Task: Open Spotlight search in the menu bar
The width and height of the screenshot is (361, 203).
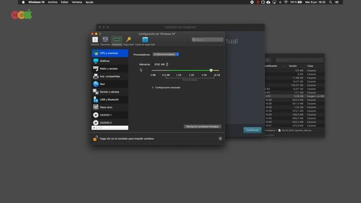Action: coord(331,2)
